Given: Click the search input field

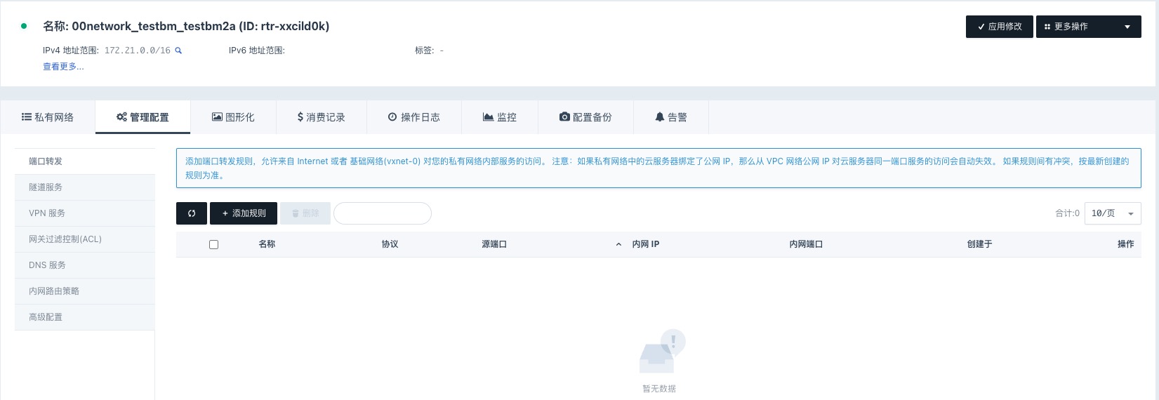Looking at the screenshot, I should coord(383,213).
